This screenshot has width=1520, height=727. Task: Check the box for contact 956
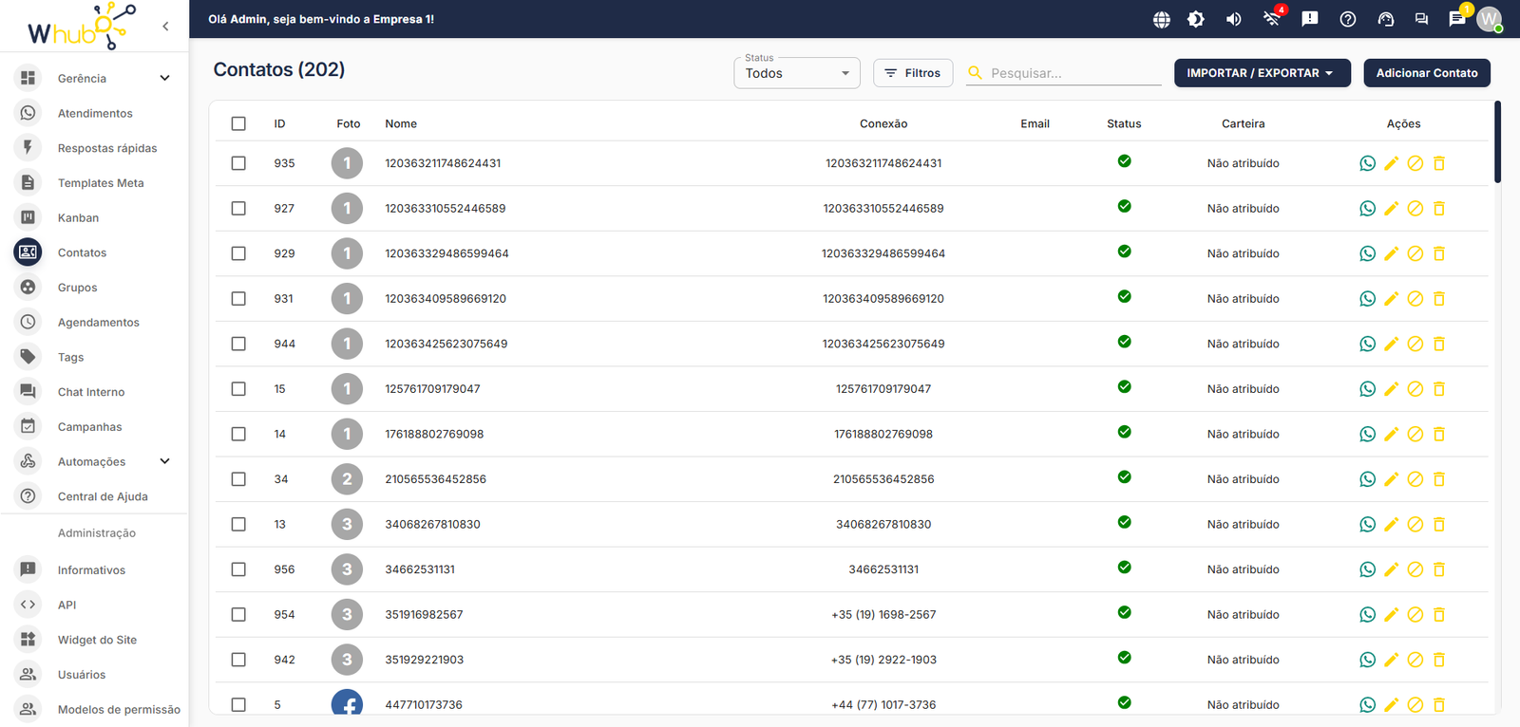(238, 569)
